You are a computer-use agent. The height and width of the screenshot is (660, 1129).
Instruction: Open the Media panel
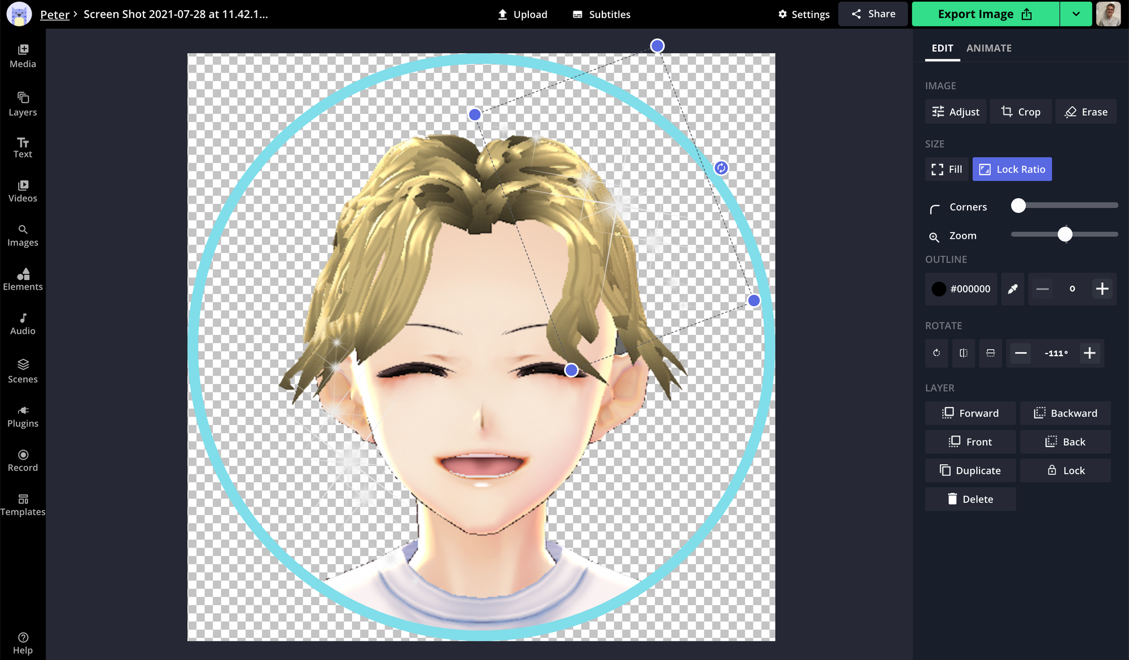[23, 55]
